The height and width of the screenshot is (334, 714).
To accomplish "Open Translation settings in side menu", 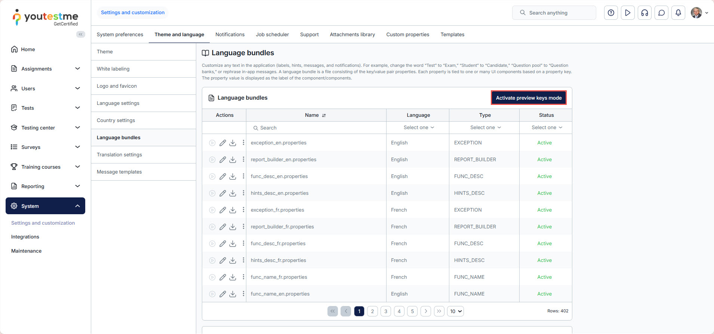I will (x=119, y=154).
